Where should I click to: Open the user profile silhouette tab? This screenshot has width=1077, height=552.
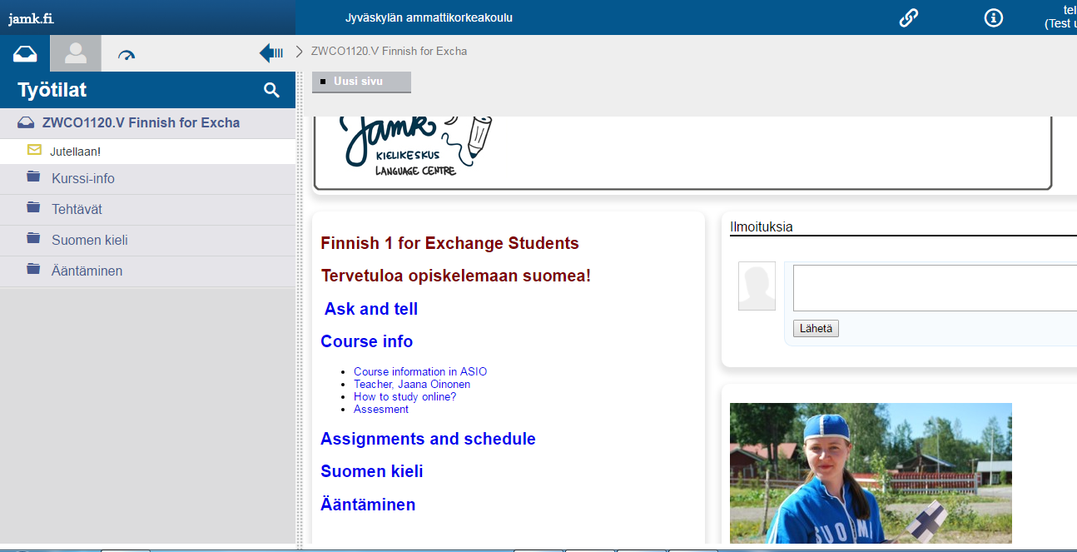(x=76, y=54)
